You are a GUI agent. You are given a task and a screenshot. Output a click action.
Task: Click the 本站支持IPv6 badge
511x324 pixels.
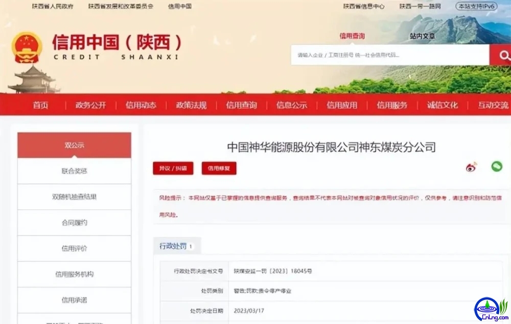476,6
